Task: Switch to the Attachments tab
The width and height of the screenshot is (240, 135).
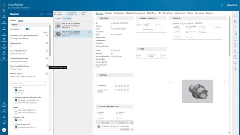Action: click(180, 13)
